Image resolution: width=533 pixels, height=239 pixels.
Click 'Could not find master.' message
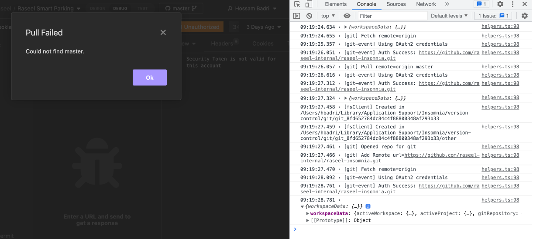[x=55, y=51]
